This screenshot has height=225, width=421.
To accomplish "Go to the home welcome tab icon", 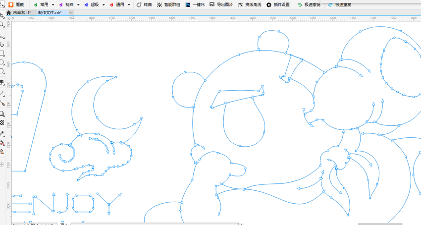I will 8,12.
